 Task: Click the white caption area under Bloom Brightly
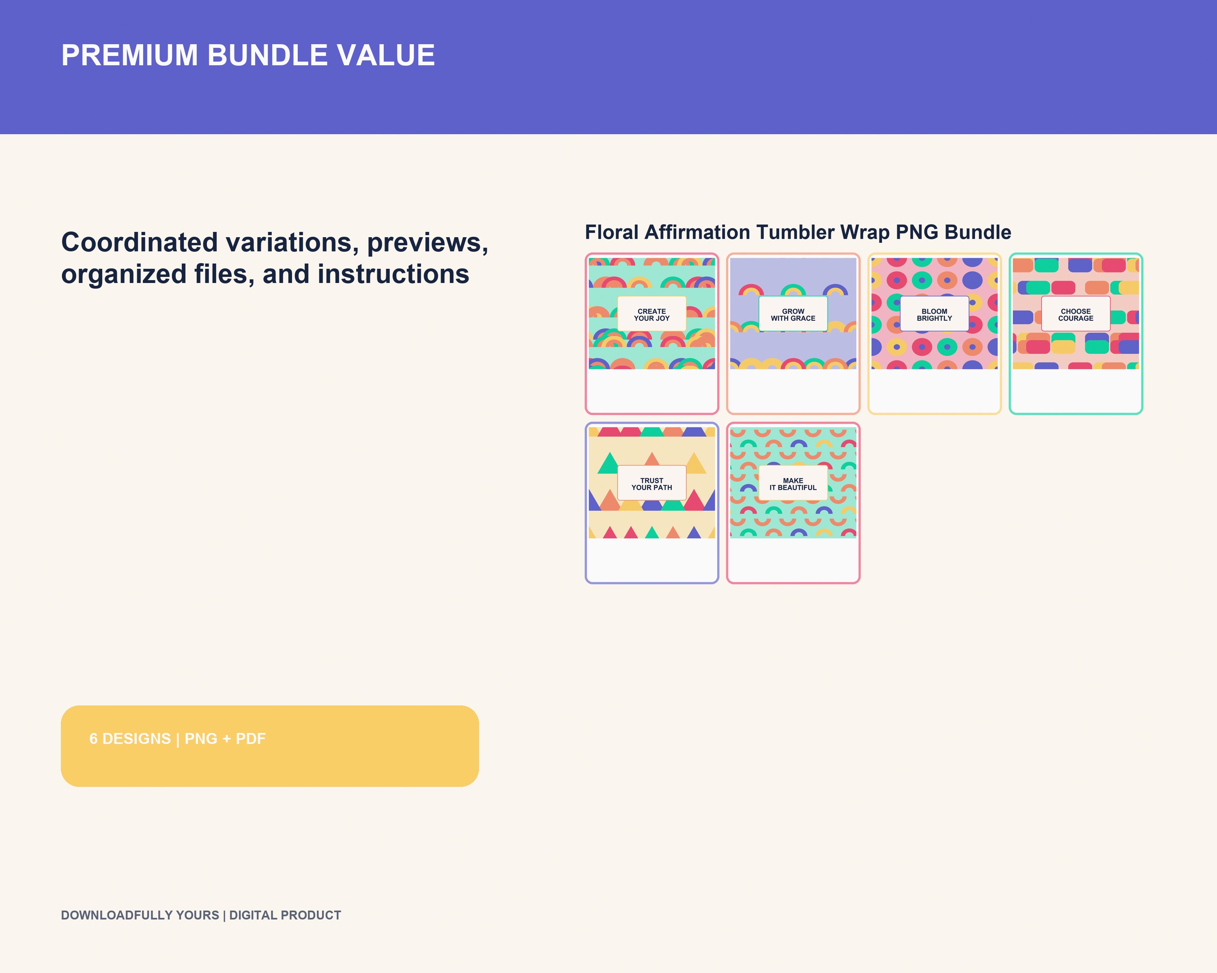coord(934,390)
